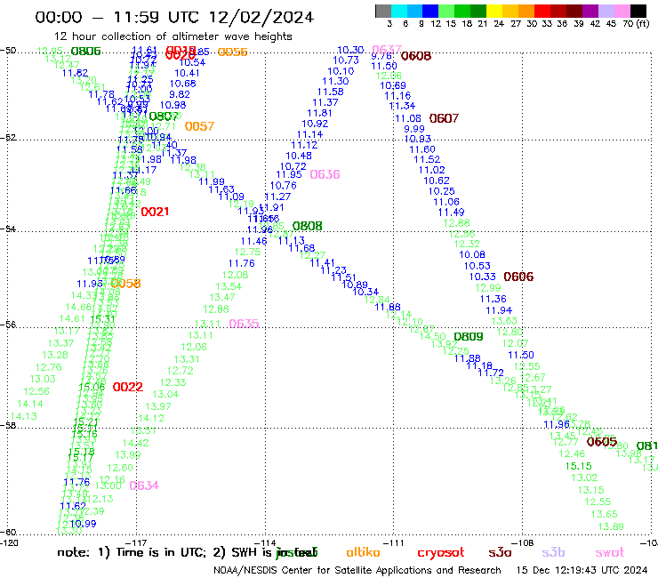Click the wave height value 14.50

click(x=432, y=336)
